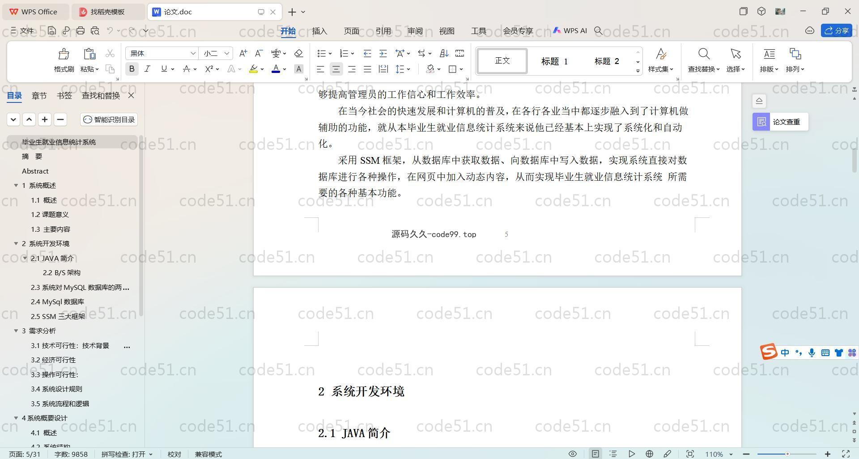Open print preview icon in quick toolbar

click(x=95, y=30)
